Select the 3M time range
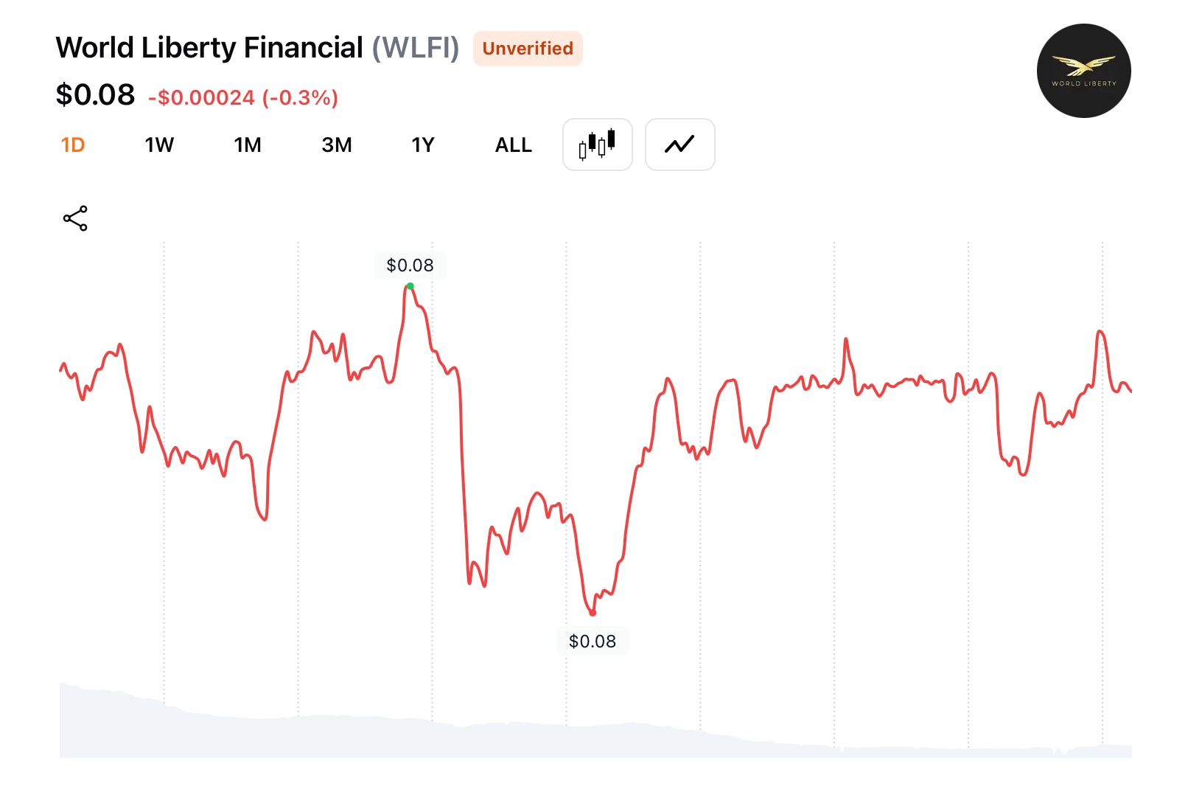Viewport: 1188px width, 789px height. [337, 145]
